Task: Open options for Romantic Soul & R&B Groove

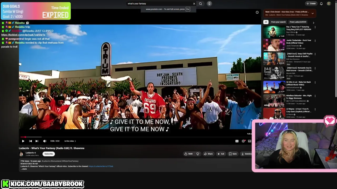Action: pyautogui.click(x=315, y=68)
